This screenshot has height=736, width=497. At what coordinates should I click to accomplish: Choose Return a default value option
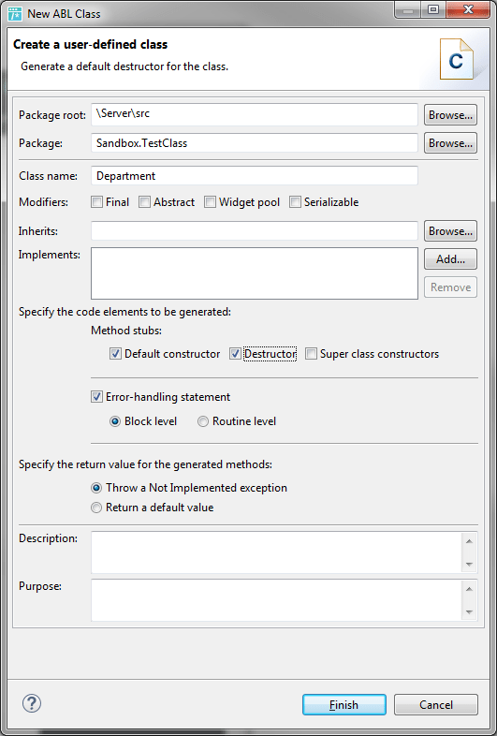tap(96, 508)
